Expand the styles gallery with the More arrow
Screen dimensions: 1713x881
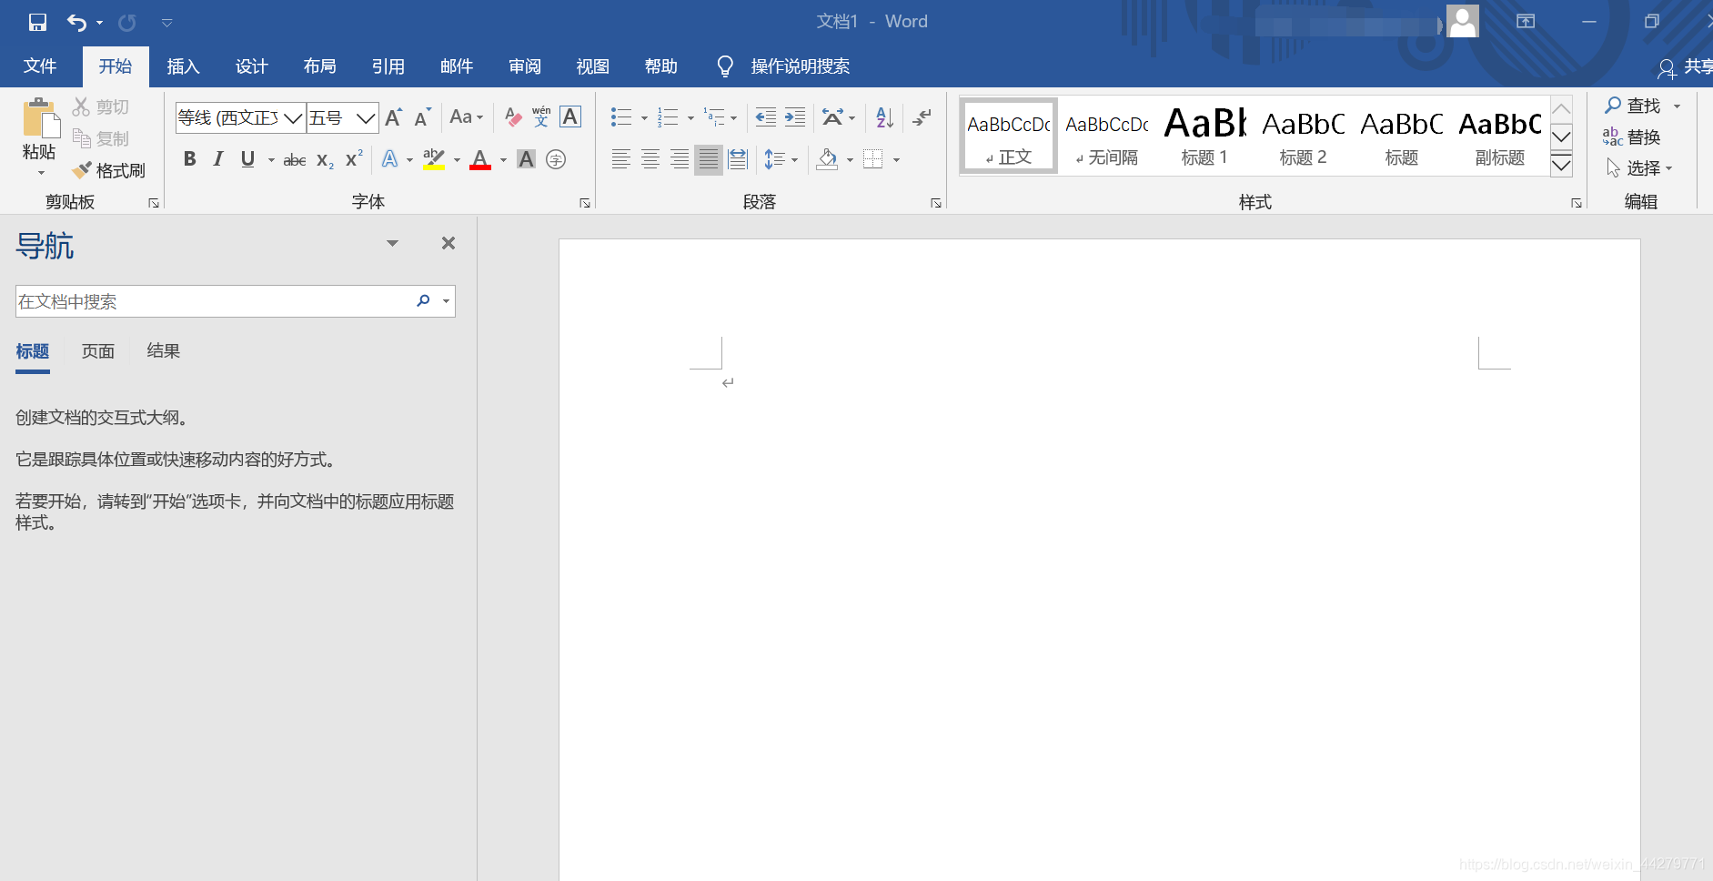1561,165
